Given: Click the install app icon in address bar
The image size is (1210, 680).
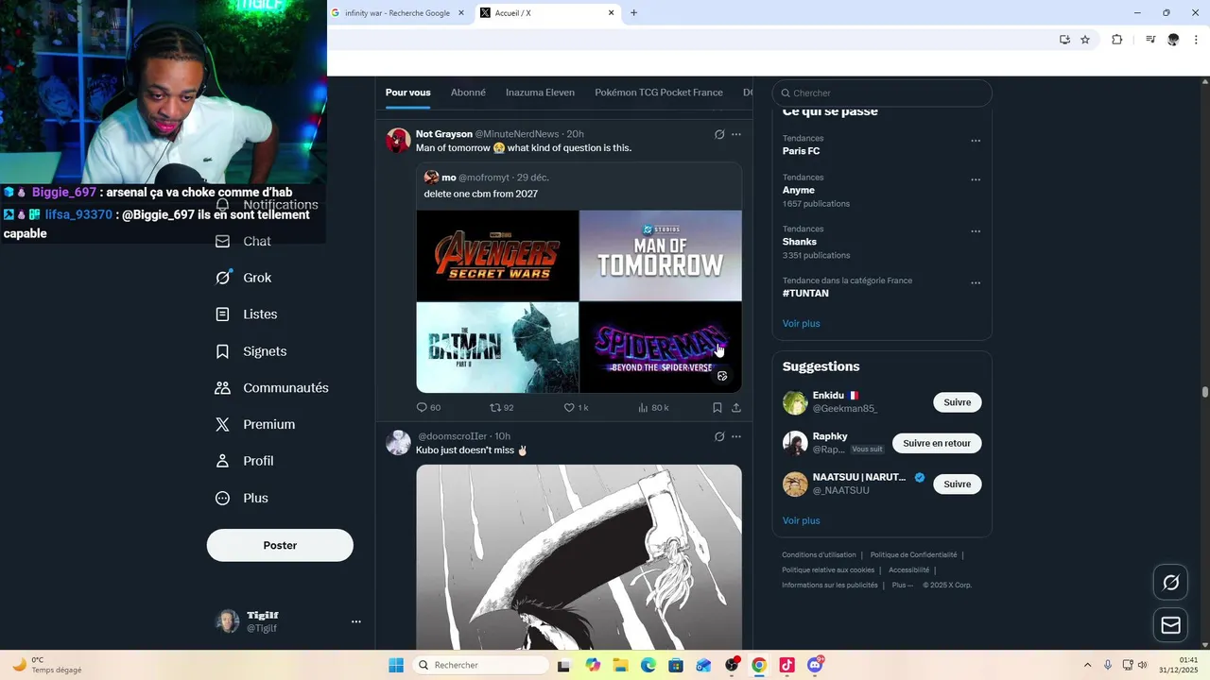Looking at the screenshot, I should pos(1064,40).
